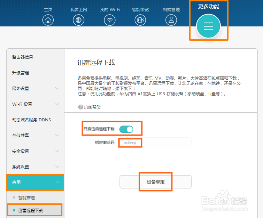Open the 我的 Wi-Fi wireless icon
The image size is (263, 218).
click(x=110, y=20)
